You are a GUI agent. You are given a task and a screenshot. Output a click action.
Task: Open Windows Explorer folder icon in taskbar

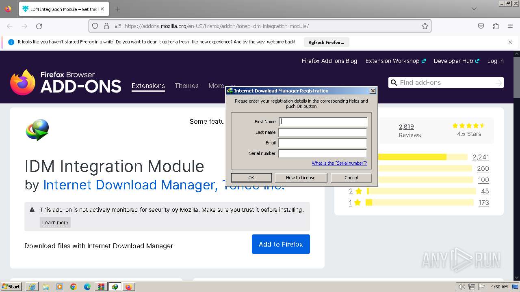46,287
